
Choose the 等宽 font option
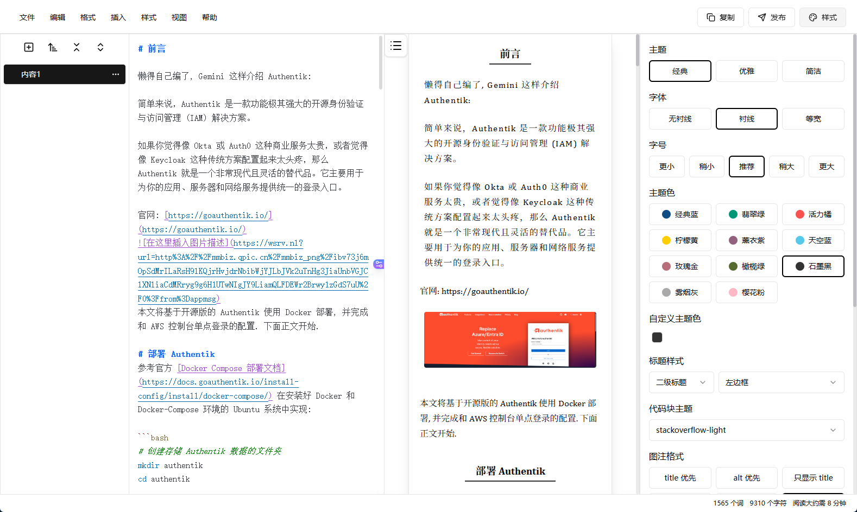click(813, 119)
